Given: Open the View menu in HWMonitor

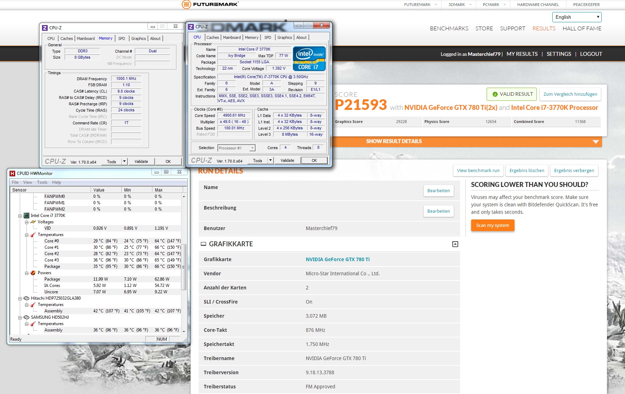Looking at the screenshot, I should (x=28, y=182).
